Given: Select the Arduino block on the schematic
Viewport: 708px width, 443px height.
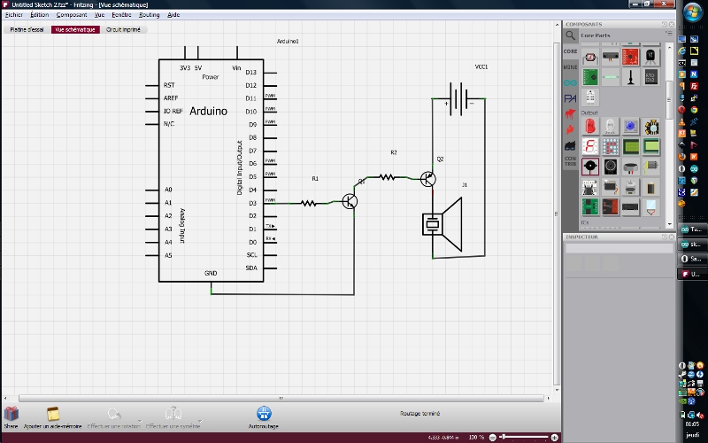Looking at the screenshot, I should (211, 170).
